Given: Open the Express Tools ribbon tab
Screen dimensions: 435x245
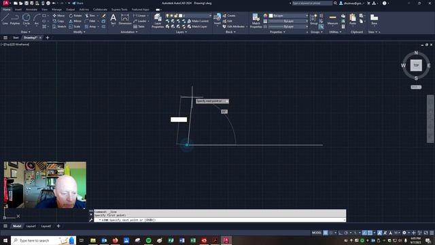Looking at the screenshot, I should coord(120,10).
